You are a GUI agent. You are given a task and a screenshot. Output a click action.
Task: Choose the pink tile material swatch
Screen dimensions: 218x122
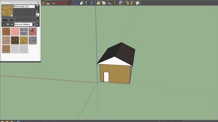click(x=15, y=32)
